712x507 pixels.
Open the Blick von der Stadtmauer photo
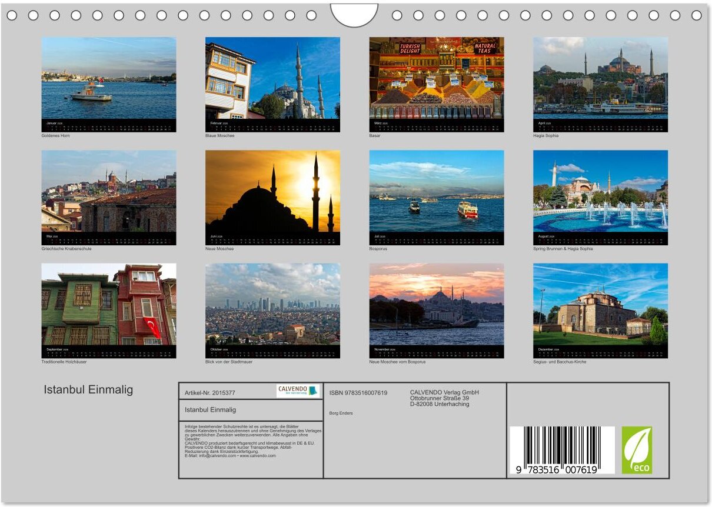(272, 304)
